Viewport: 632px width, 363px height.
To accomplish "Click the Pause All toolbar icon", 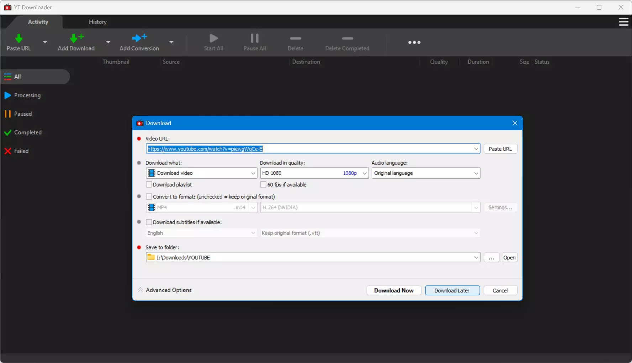I will 254,38.
